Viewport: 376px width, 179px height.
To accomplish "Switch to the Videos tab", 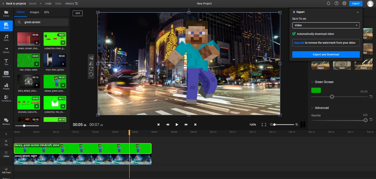I will [21, 12].
